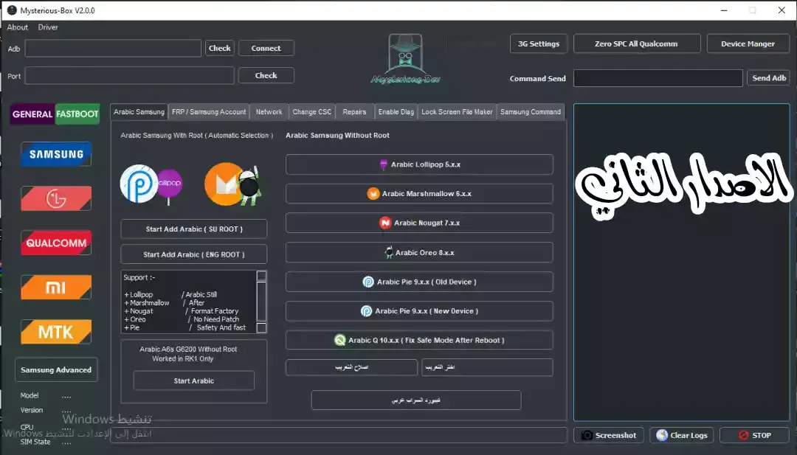Open the FRP / Samsung Account tab
Screen dimensions: 797x455
(x=208, y=111)
